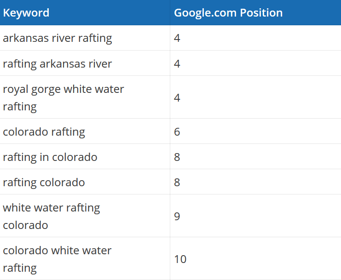Click the word 'Position' in the header
Viewport: 341px width, 280px height.
(261, 12)
